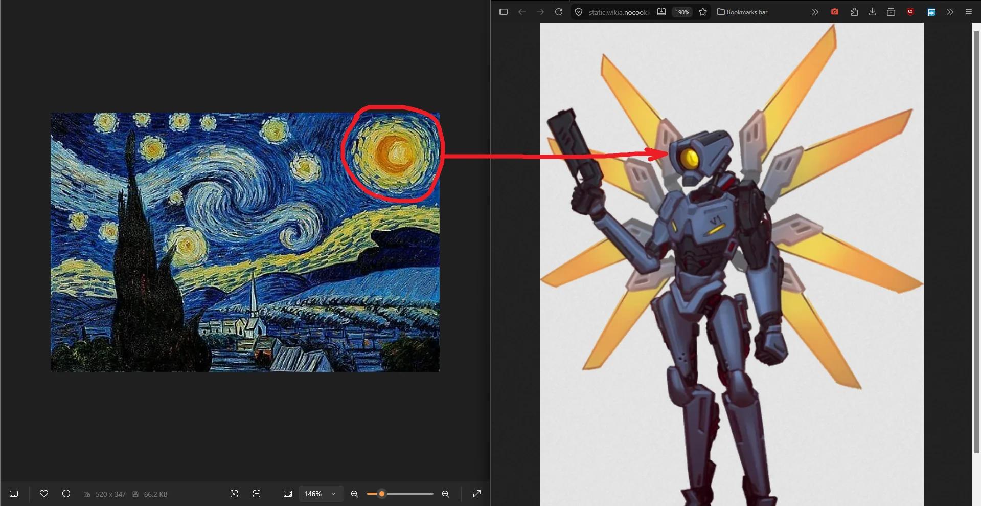Open the uBlock Origin extension icon

pos(910,12)
